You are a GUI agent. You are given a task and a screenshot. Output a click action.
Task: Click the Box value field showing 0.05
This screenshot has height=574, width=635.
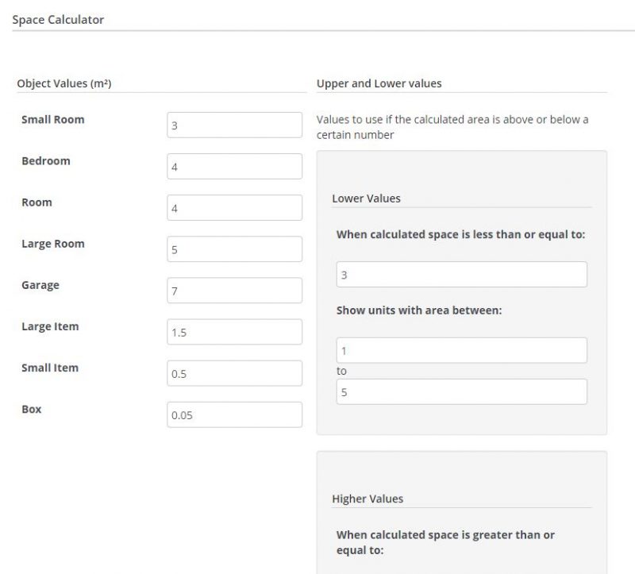click(x=233, y=414)
